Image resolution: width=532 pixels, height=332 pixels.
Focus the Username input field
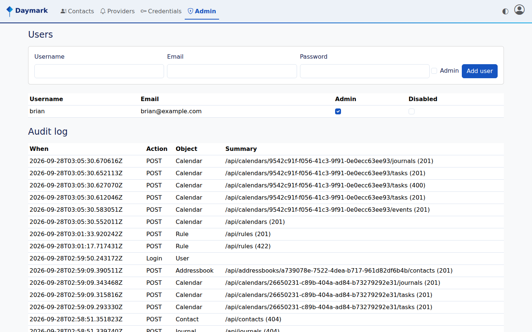pyautogui.click(x=99, y=71)
